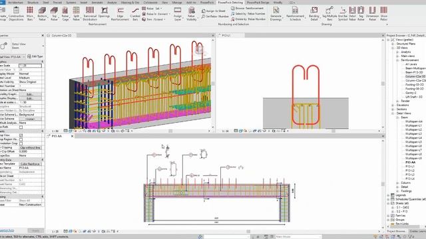The height and width of the screenshot is (239, 426).
Task: Click the Tag Rebar tool
Action: 361,13
